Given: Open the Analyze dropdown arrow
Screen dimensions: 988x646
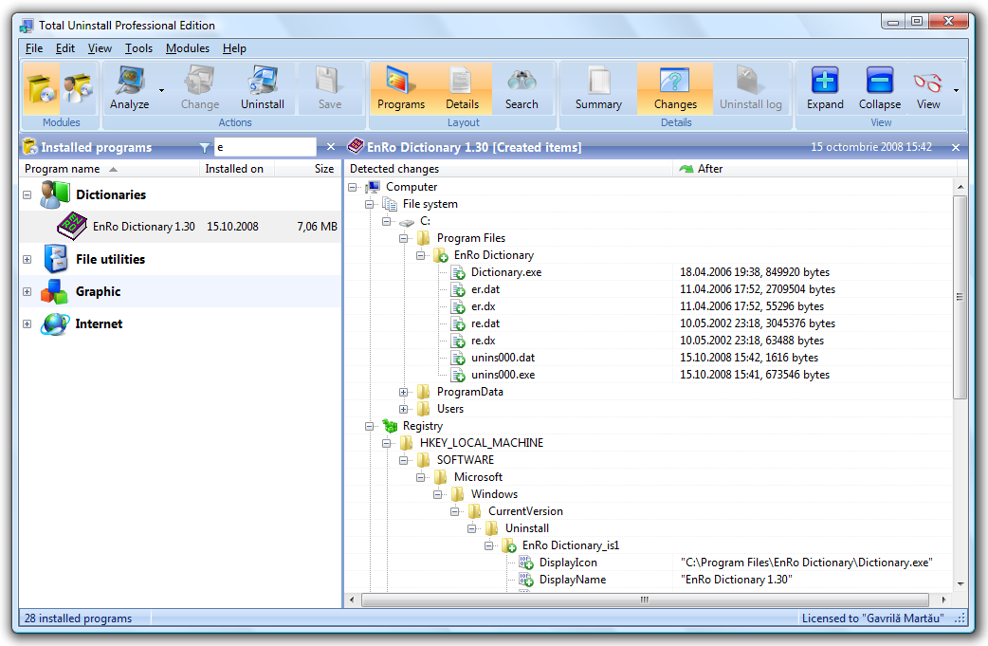Looking at the screenshot, I should pyautogui.click(x=161, y=91).
